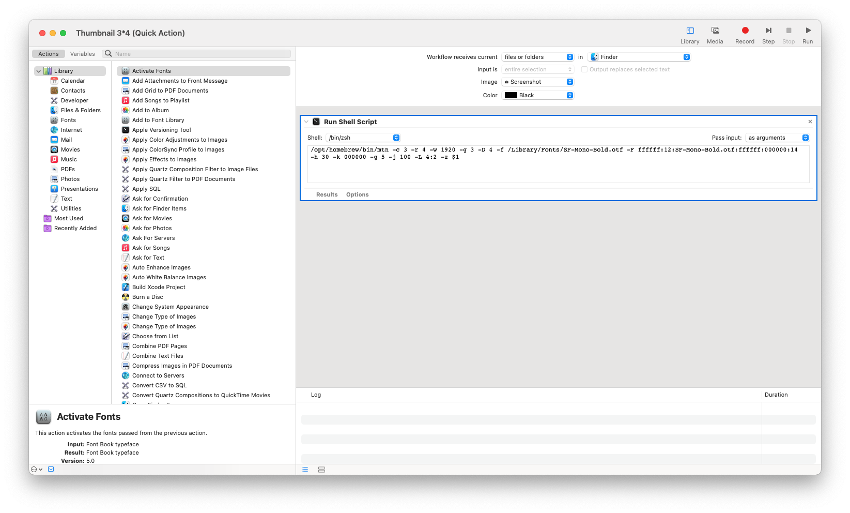Click the Duration column header
This screenshot has width=850, height=513.
point(776,395)
